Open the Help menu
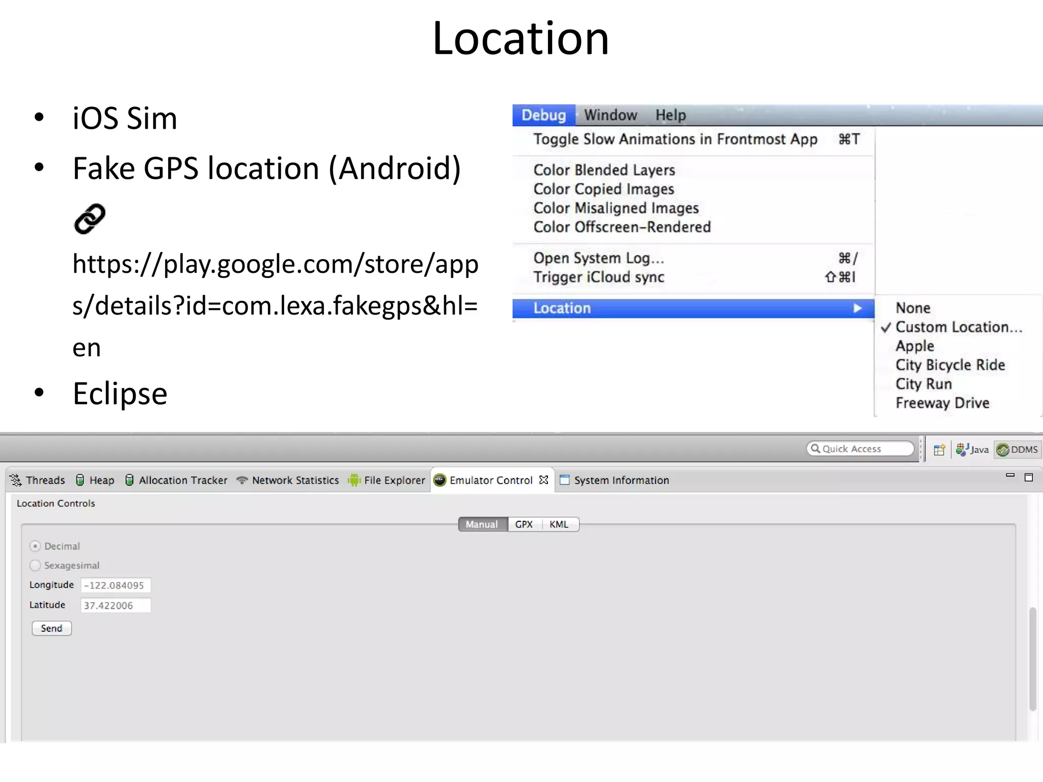This screenshot has width=1043, height=782. [670, 115]
